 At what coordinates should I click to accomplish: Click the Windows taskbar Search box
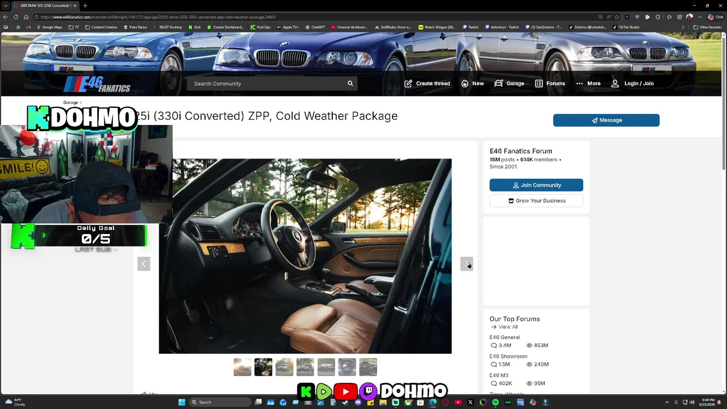pyautogui.click(x=220, y=402)
